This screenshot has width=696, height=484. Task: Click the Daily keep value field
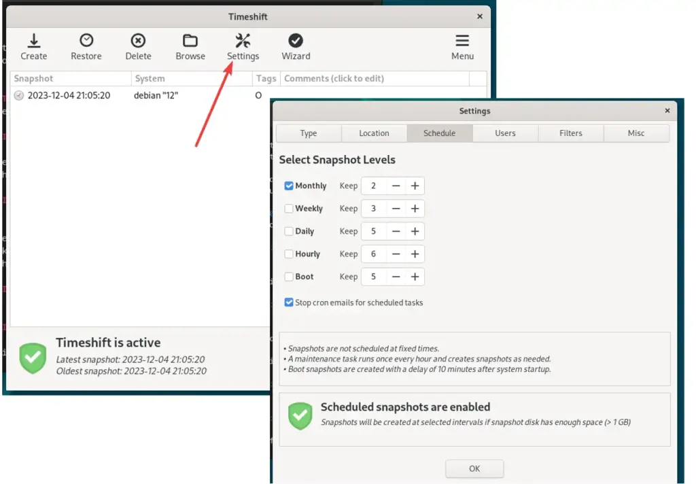[374, 231]
